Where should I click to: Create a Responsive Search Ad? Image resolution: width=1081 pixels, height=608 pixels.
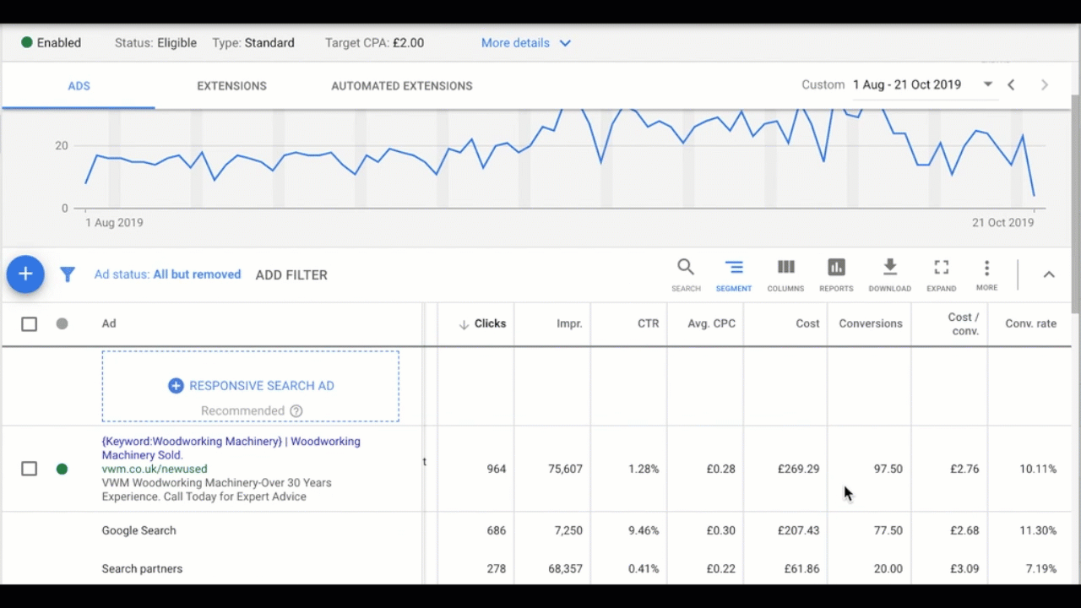[250, 387]
